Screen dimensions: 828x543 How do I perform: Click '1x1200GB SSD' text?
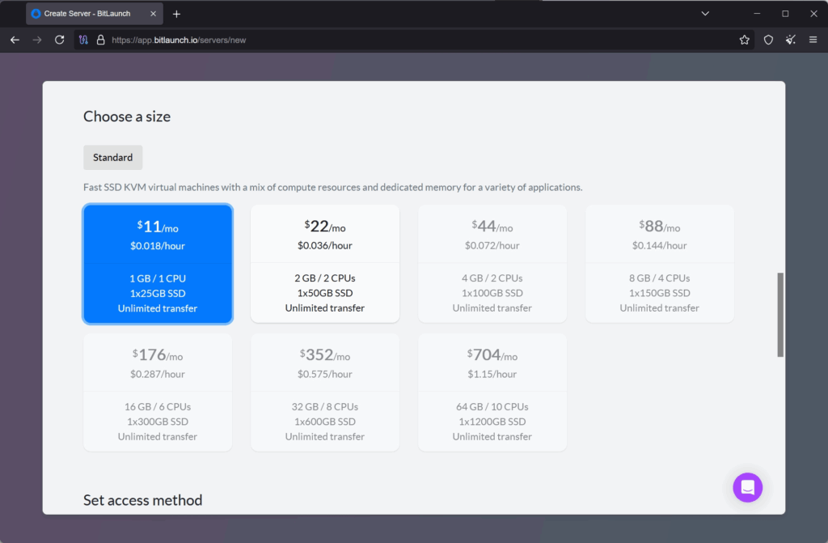click(492, 422)
